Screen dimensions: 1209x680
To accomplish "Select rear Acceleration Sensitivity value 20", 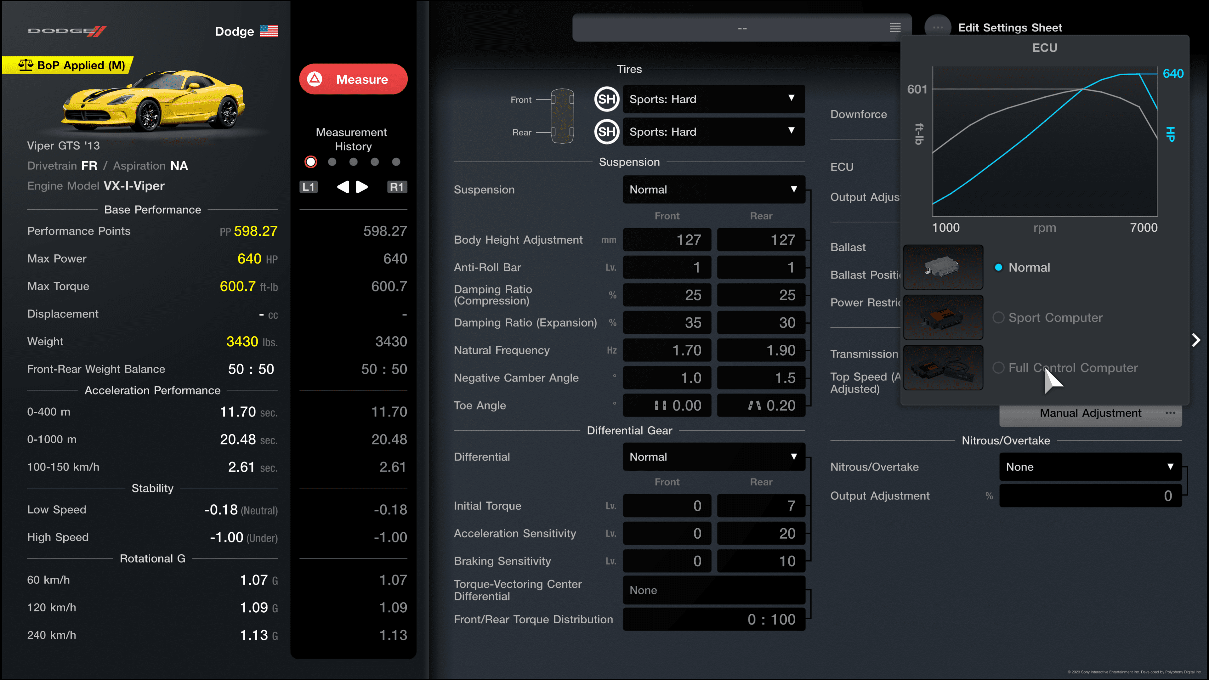I will click(x=761, y=534).
